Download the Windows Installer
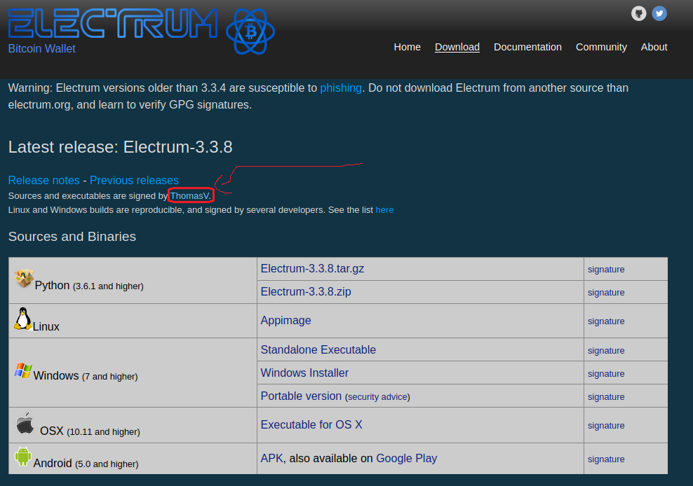The image size is (693, 486). (x=304, y=373)
